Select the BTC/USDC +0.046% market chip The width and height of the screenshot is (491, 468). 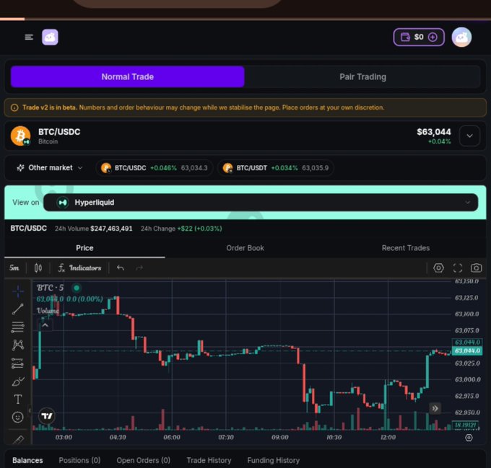154,168
